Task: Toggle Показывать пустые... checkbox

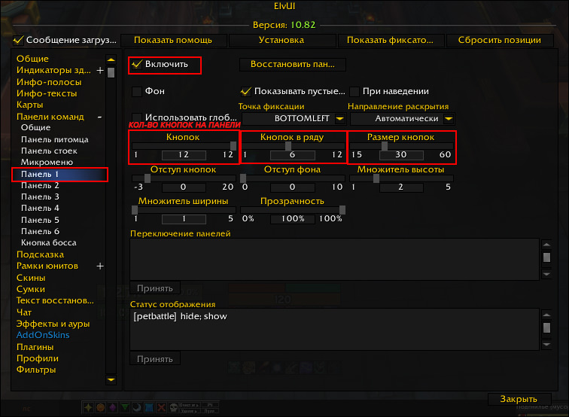Action: coord(245,91)
